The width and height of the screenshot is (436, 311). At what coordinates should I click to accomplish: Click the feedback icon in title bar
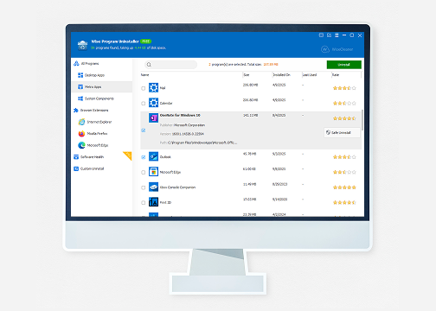coord(329,35)
